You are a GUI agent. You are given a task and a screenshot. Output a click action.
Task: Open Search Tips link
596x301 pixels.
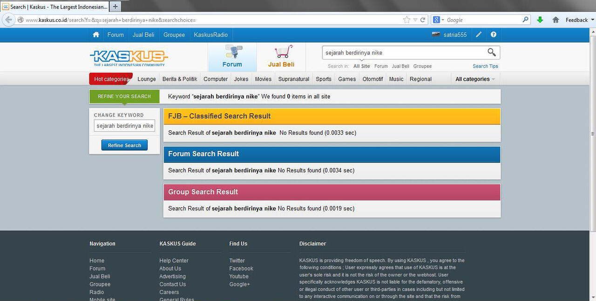click(485, 66)
